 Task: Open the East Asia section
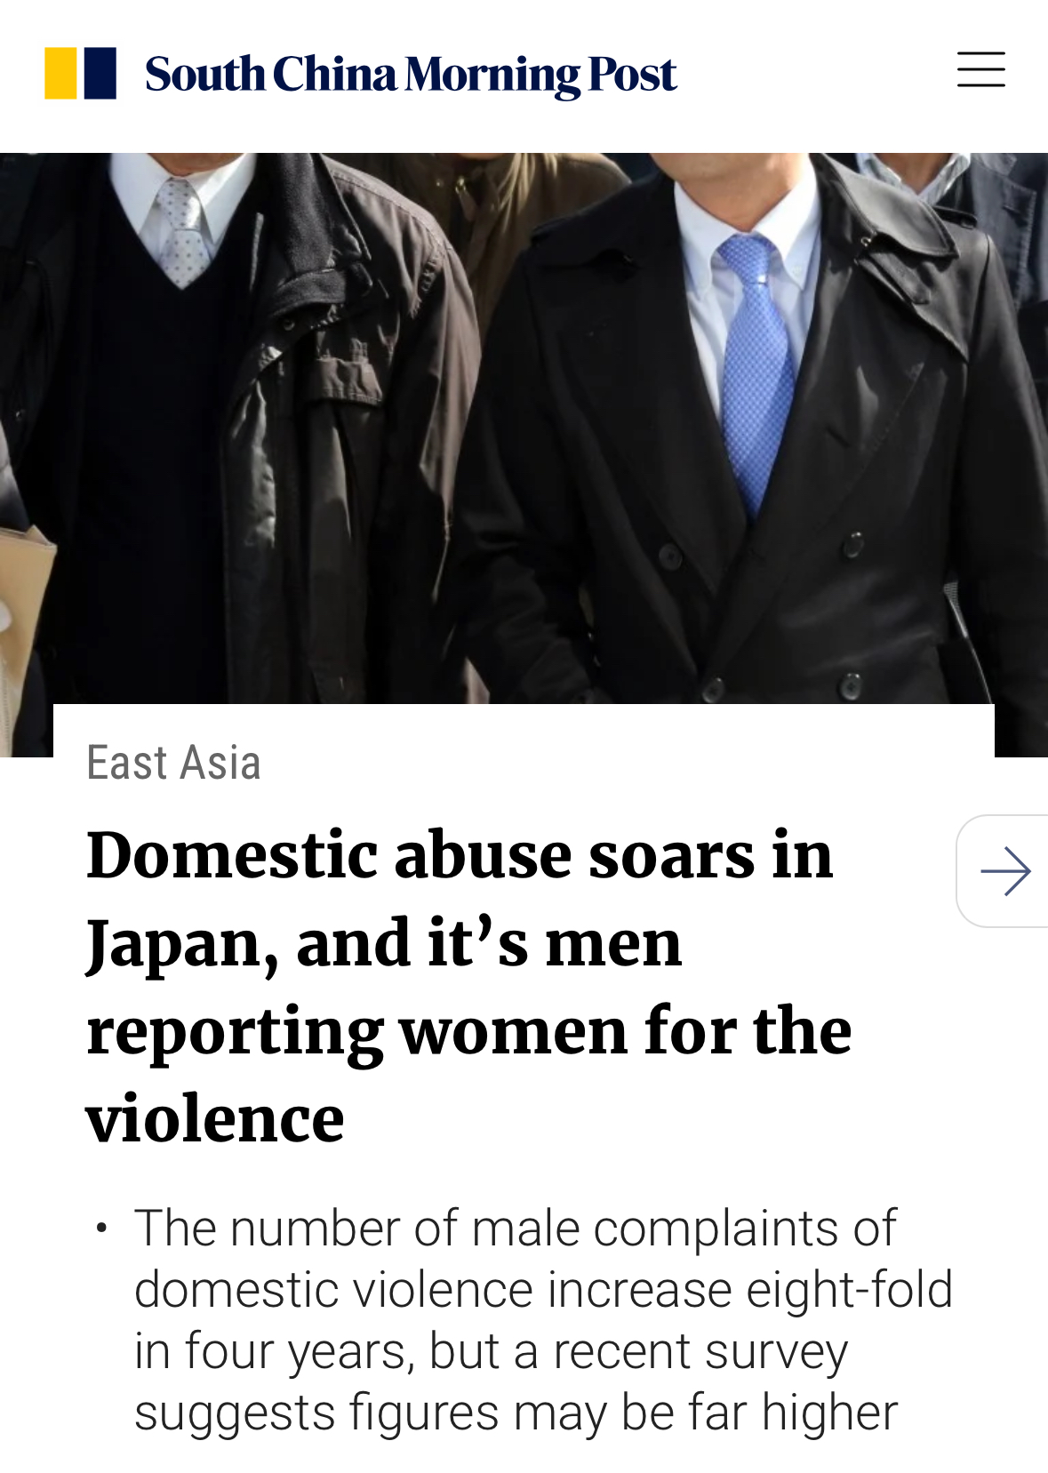(x=174, y=763)
